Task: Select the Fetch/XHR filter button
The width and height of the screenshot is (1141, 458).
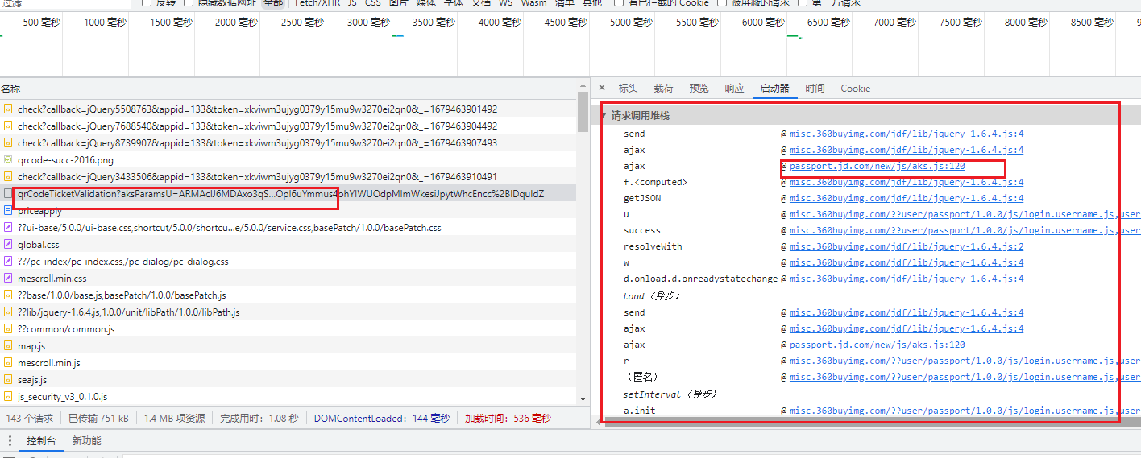Action: coord(317,3)
